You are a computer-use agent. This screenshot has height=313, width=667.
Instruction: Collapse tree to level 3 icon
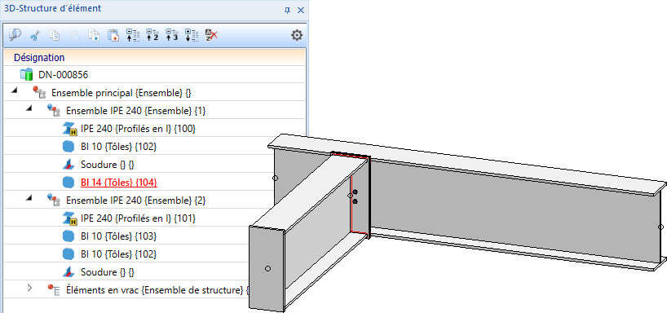click(x=172, y=35)
